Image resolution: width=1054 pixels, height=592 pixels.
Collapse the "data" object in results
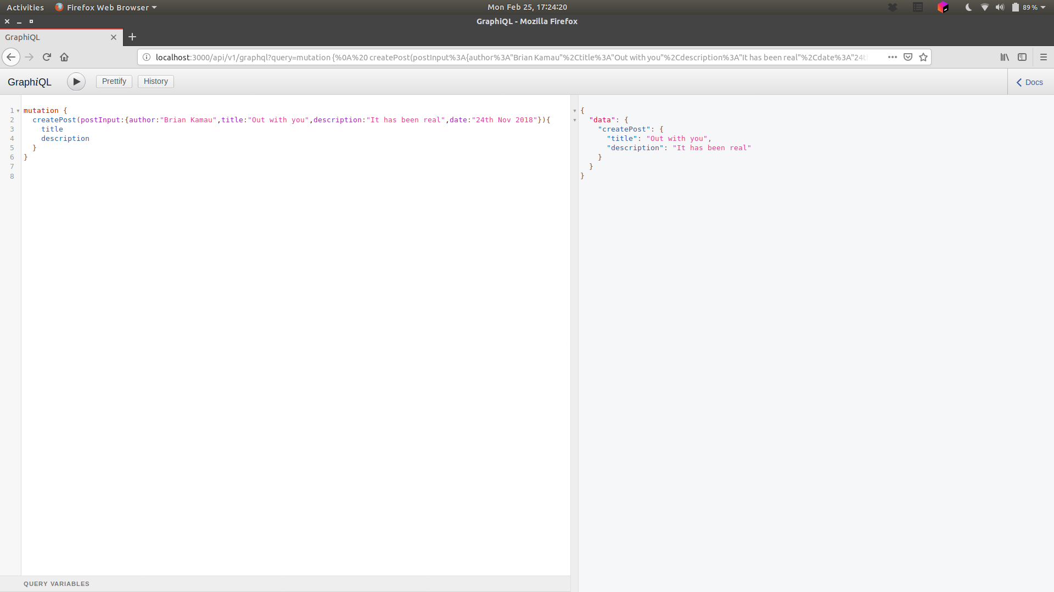tap(575, 120)
